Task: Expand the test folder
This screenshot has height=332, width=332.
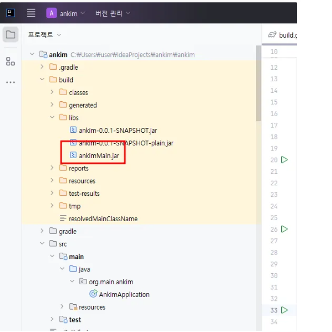Action: coord(52,319)
